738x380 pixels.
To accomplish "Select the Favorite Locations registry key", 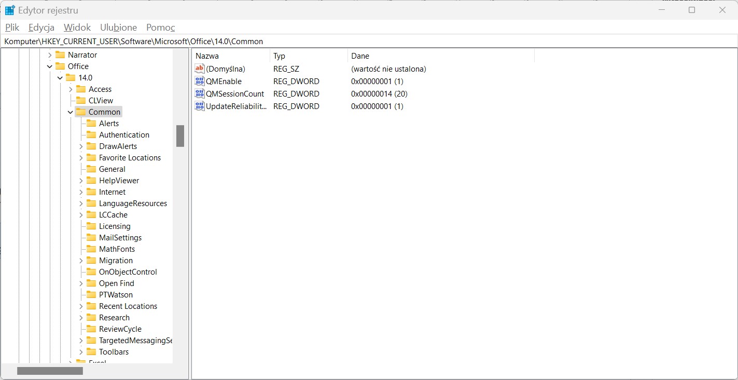I will tap(130, 158).
